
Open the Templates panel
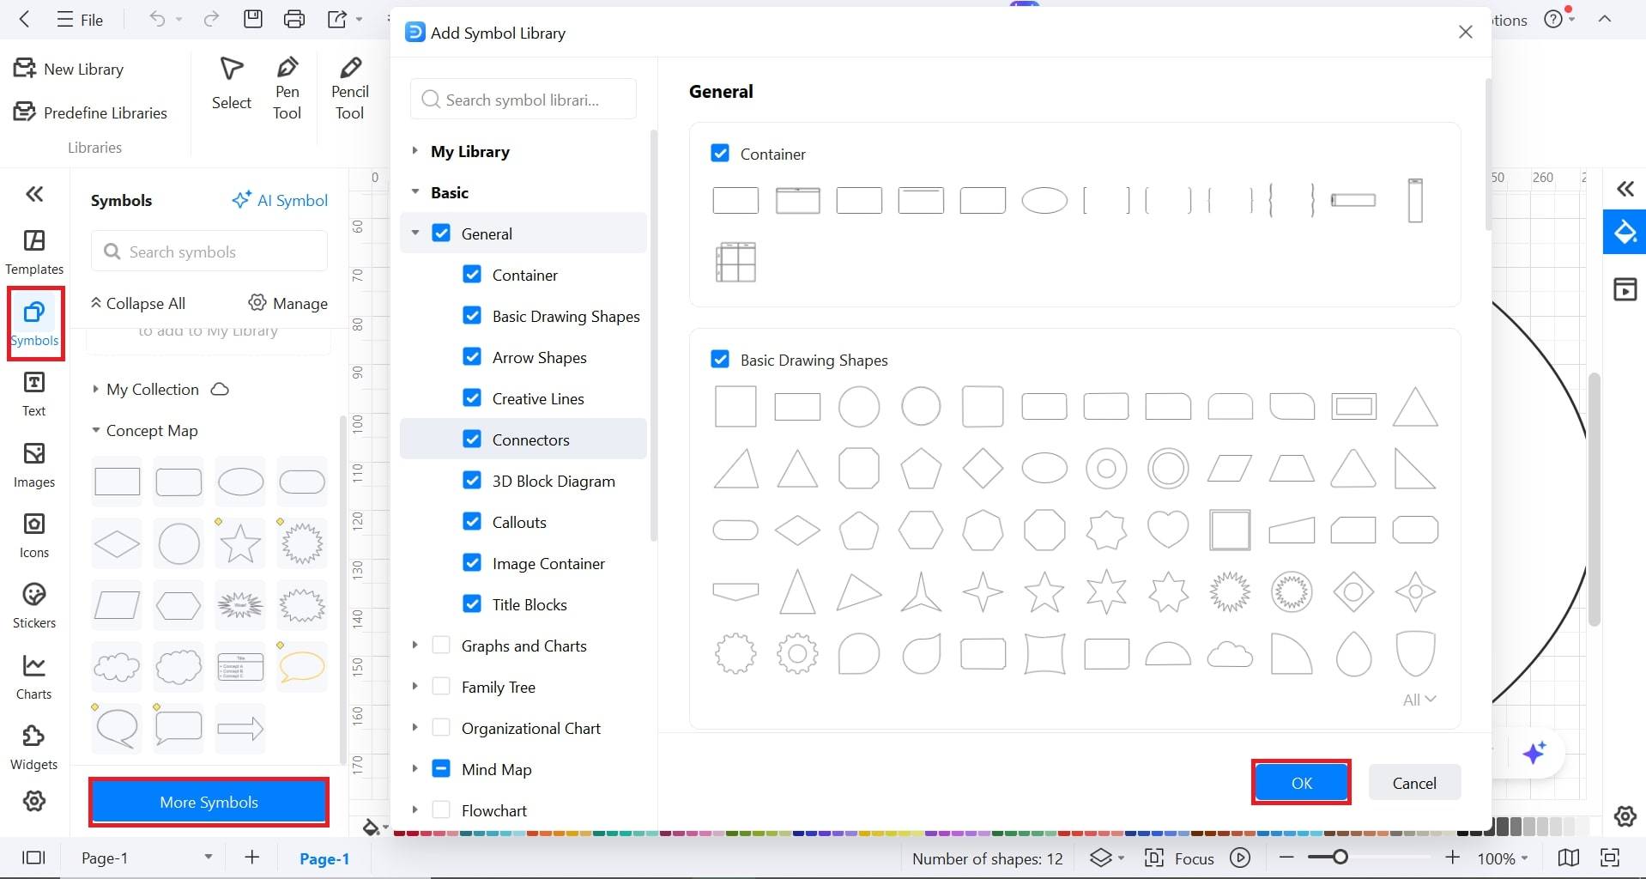[34, 252]
